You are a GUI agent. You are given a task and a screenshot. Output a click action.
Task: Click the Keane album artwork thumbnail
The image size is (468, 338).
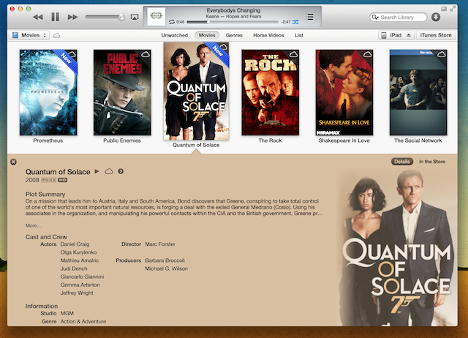(x=156, y=16)
